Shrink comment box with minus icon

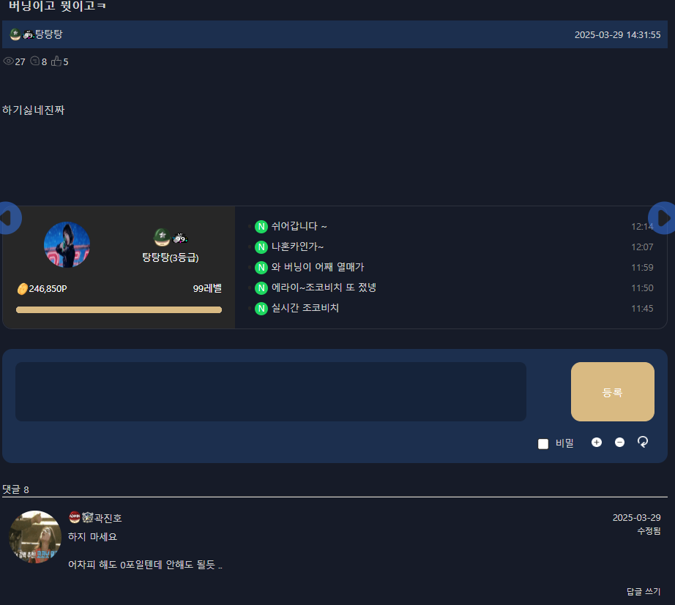(x=619, y=443)
